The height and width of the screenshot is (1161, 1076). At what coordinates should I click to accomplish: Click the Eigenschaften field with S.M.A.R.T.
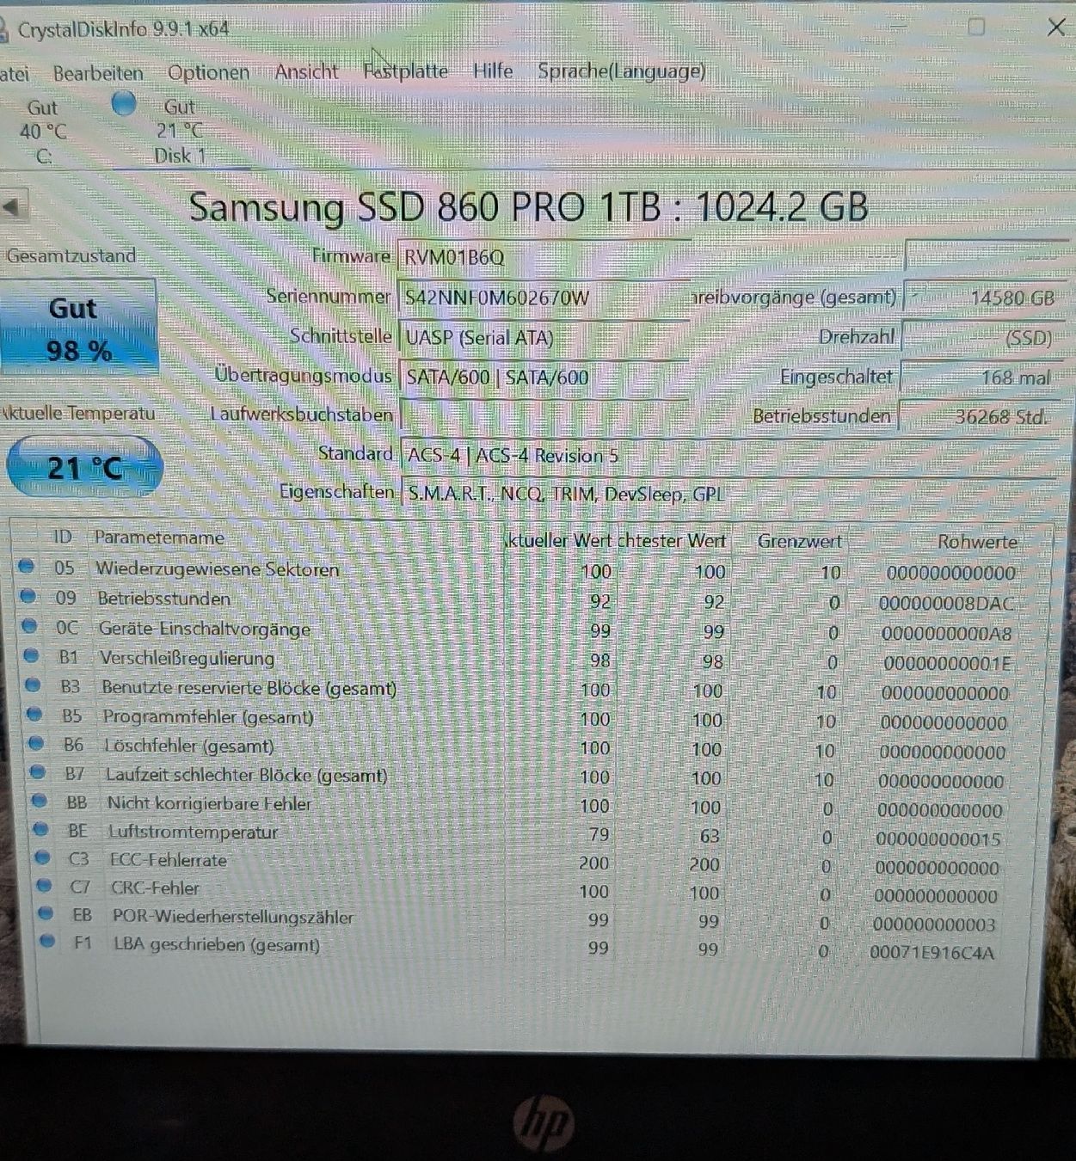tap(728, 494)
